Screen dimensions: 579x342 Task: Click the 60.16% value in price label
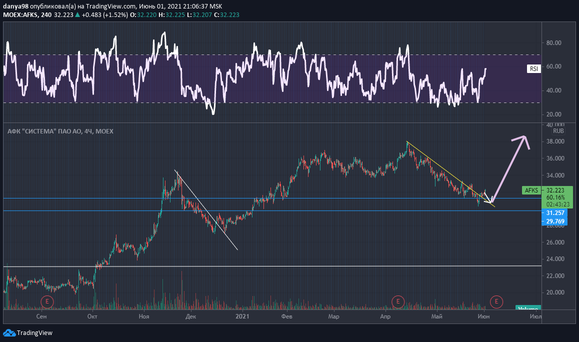(x=555, y=197)
